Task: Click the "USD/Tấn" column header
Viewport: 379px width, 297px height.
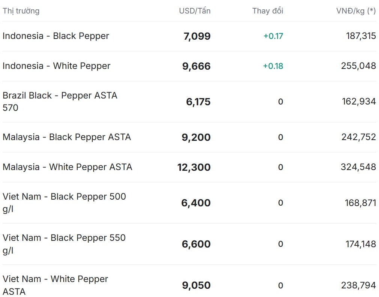Action: pyautogui.click(x=194, y=11)
